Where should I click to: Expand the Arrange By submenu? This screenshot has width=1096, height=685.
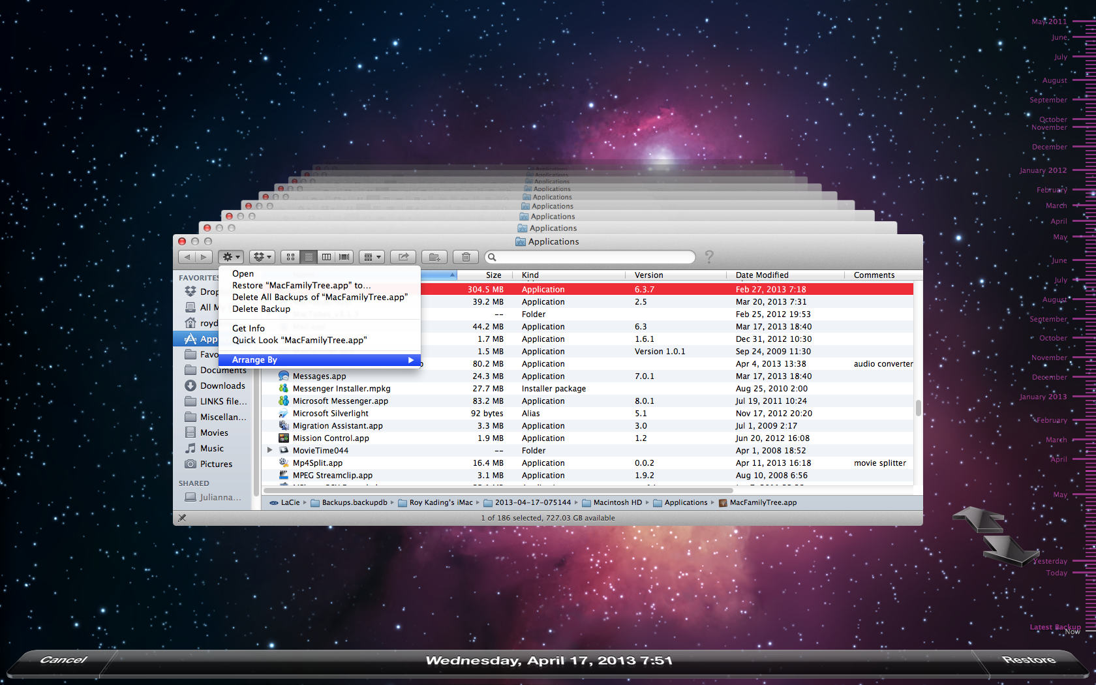320,360
